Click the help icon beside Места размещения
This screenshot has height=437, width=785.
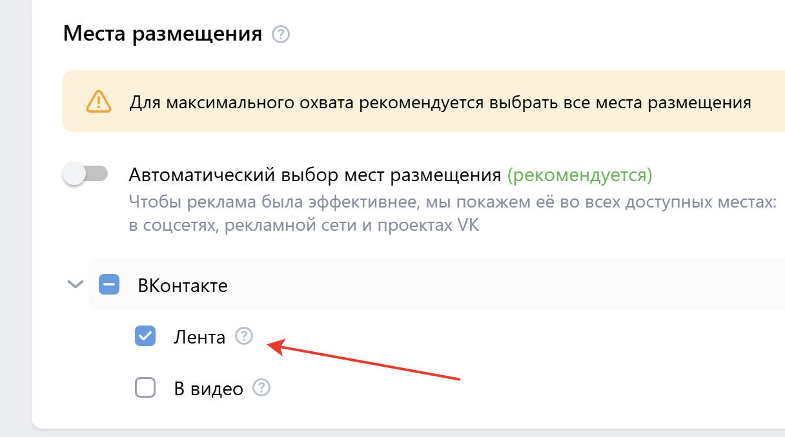pos(281,34)
